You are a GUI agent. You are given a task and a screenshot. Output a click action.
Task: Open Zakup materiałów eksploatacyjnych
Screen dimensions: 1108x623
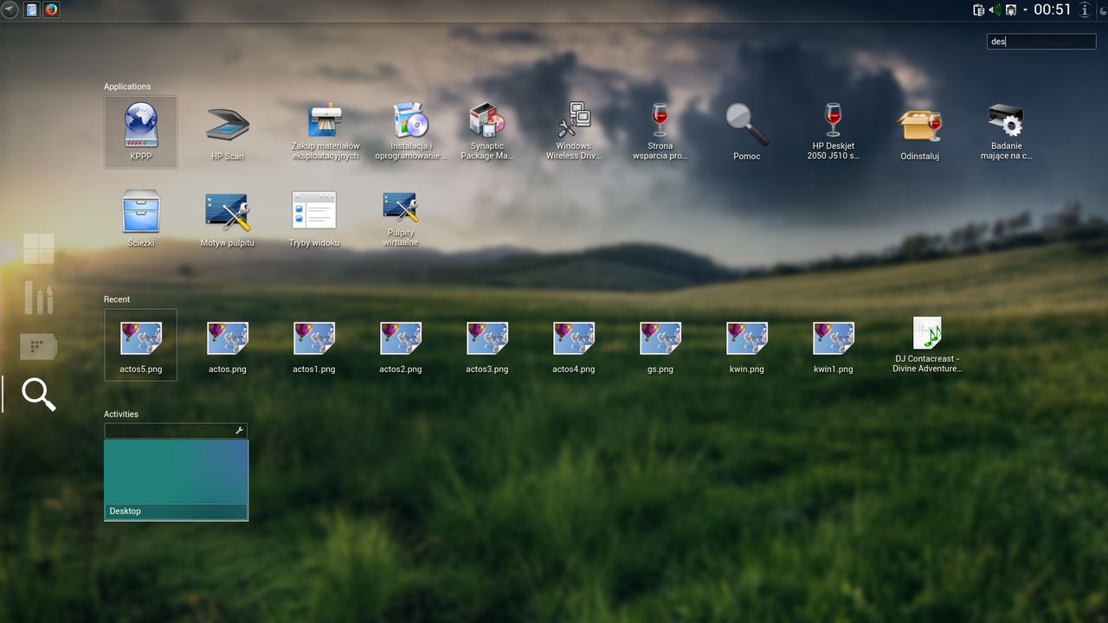tap(325, 132)
